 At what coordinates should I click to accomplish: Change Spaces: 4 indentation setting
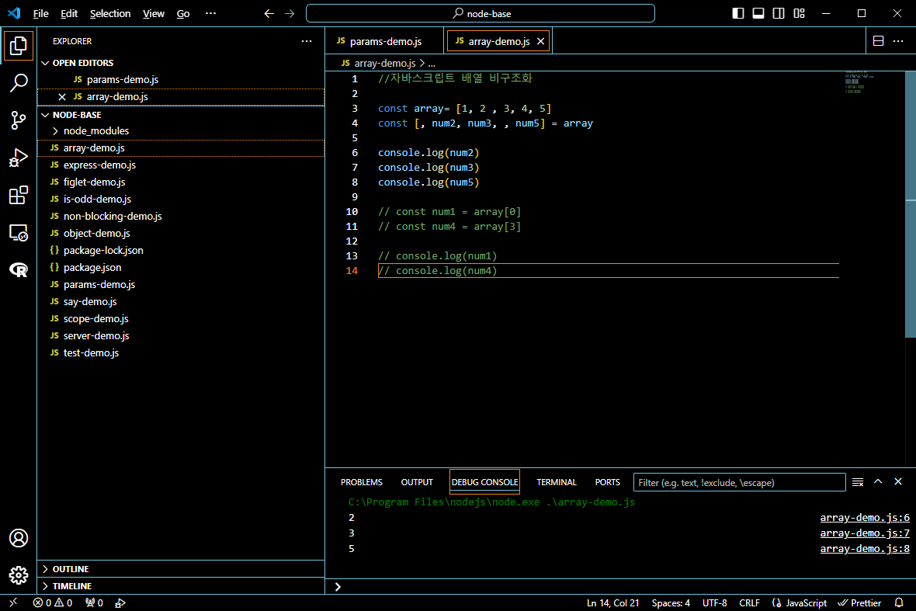point(671,602)
